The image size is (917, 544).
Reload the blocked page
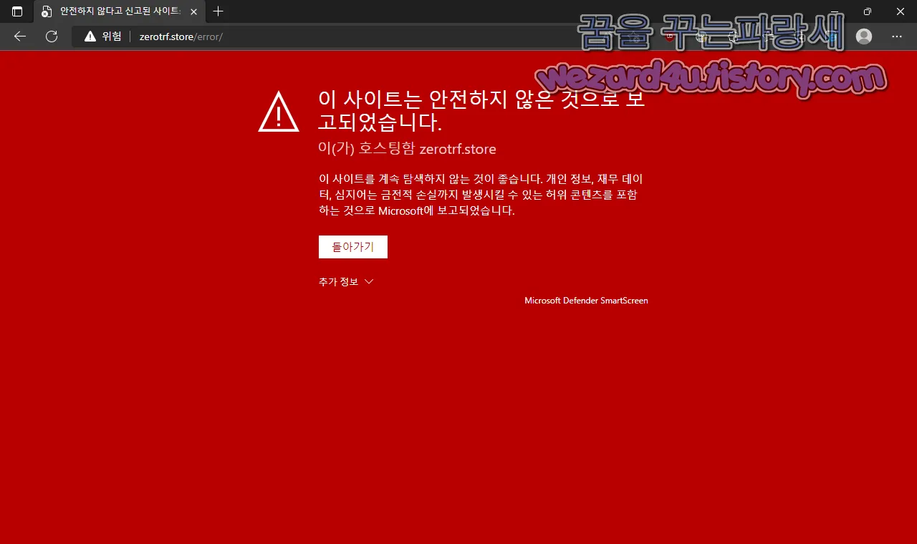pyautogui.click(x=51, y=37)
